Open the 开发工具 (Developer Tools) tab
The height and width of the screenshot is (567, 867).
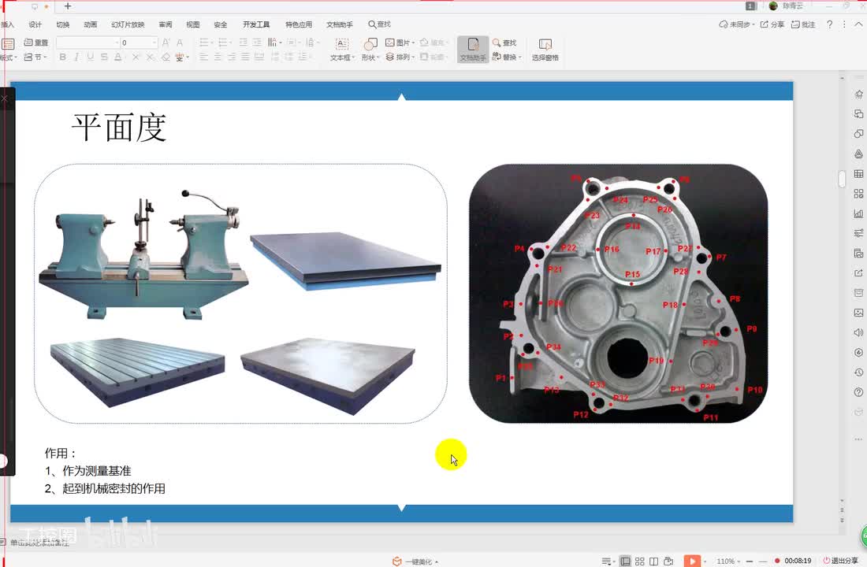click(256, 24)
